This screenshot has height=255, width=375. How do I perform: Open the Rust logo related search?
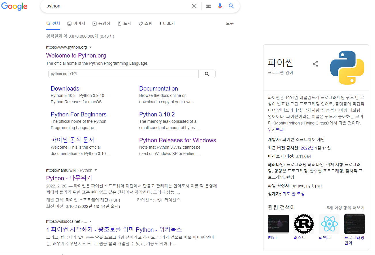(304, 224)
